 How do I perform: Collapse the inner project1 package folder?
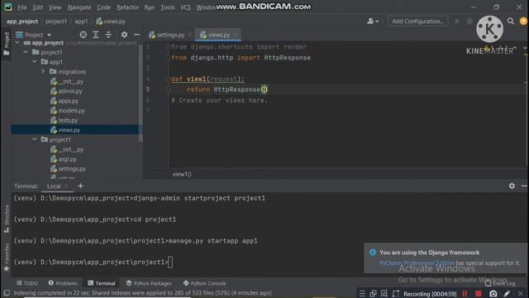[35, 139]
